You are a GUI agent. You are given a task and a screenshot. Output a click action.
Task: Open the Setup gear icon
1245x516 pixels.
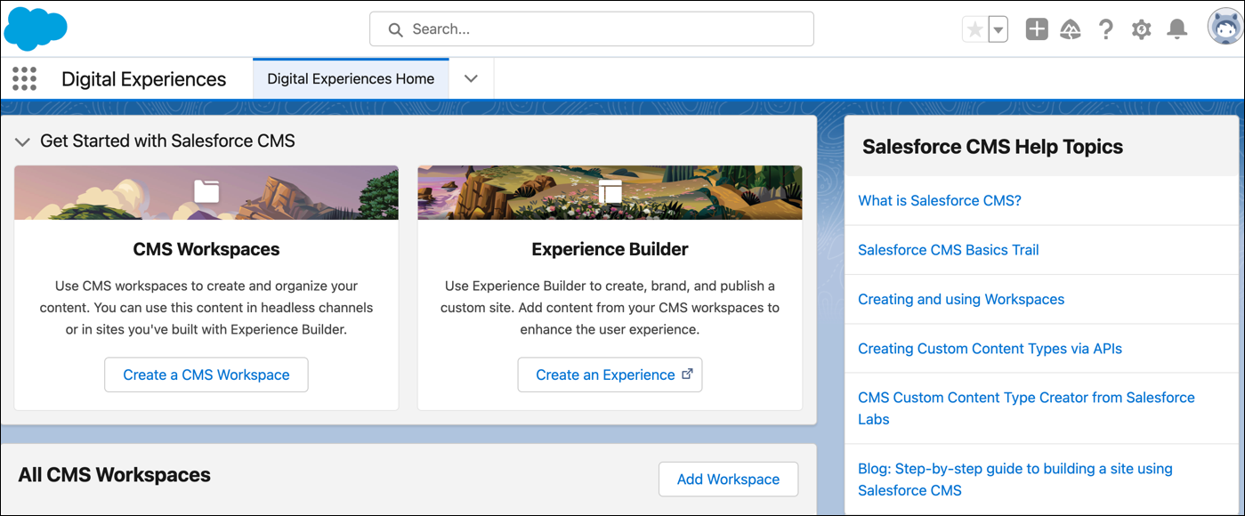(x=1142, y=29)
